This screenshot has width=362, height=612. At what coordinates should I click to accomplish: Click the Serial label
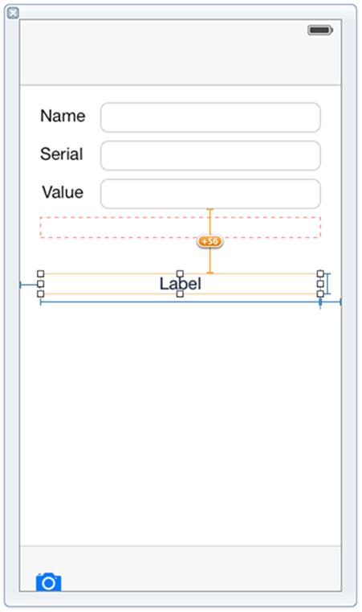coord(62,154)
